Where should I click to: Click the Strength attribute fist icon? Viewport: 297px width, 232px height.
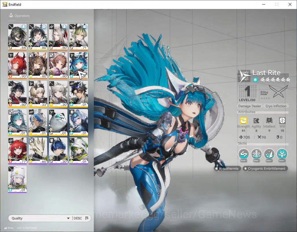point(243,121)
